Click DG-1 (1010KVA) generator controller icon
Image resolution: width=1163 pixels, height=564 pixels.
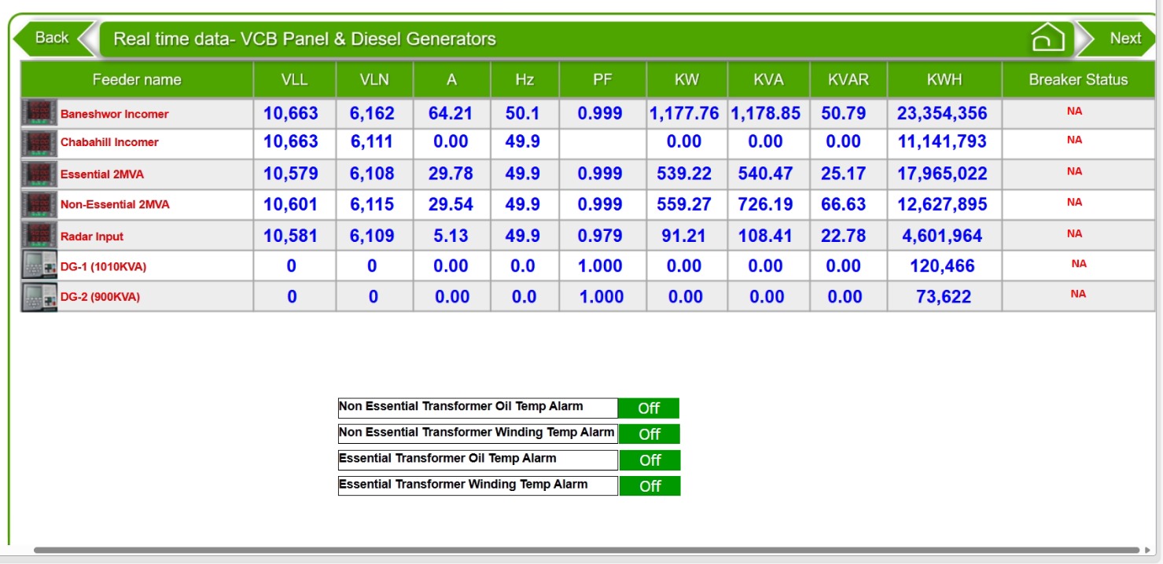click(x=39, y=266)
